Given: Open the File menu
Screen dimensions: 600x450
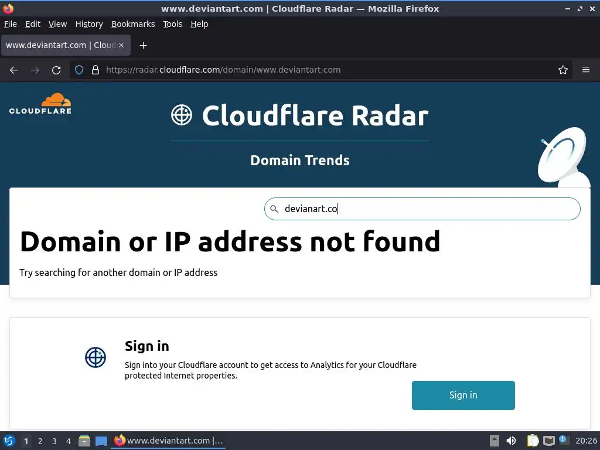Looking at the screenshot, I should [11, 24].
